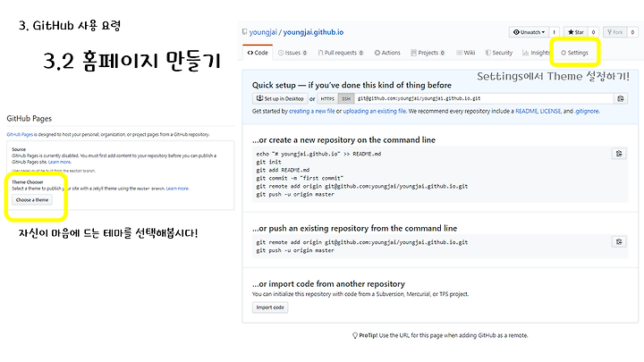The height and width of the screenshot is (362, 644).
Task: Go to the Actions tab
Action: pyautogui.click(x=387, y=53)
